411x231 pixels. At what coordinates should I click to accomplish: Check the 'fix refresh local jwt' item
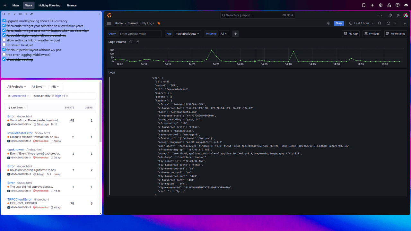4,45
